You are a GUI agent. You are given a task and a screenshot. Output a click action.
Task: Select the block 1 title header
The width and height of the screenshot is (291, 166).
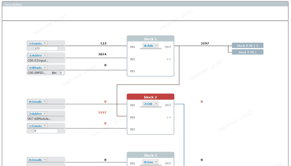[x=150, y=39]
